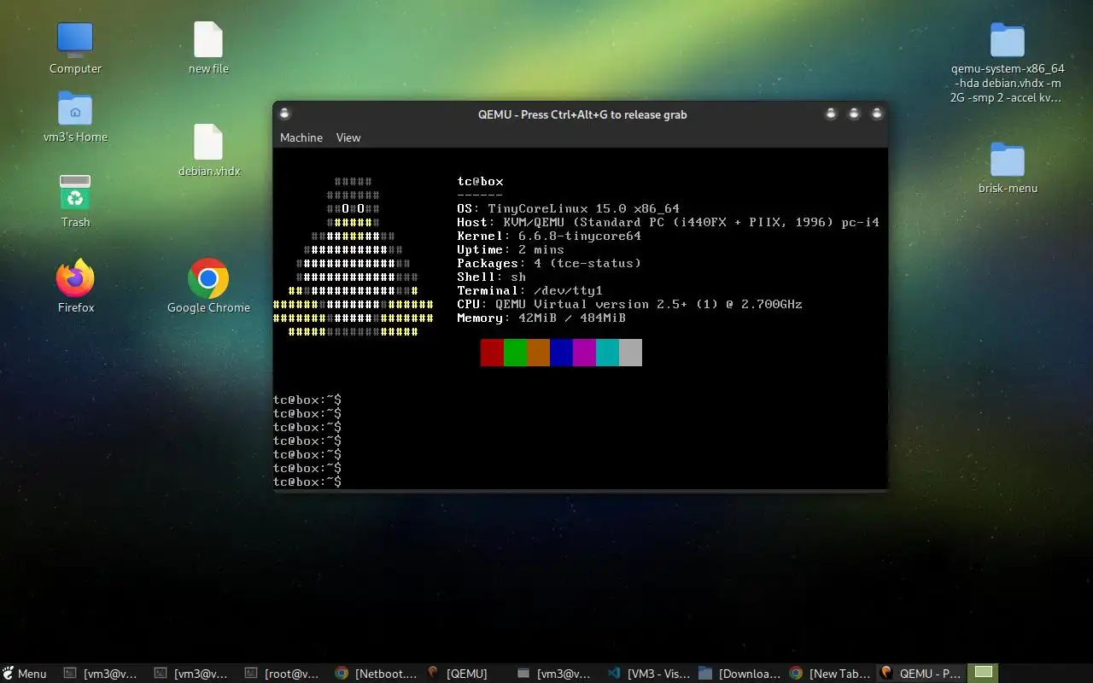Click the 'Shell: sh' line
Screen dimensions: 1093x683
(x=491, y=277)
